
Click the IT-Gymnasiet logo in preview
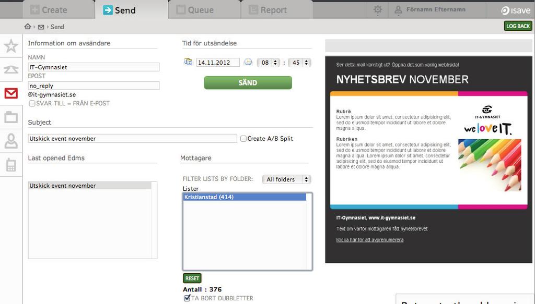click(487, 112)
